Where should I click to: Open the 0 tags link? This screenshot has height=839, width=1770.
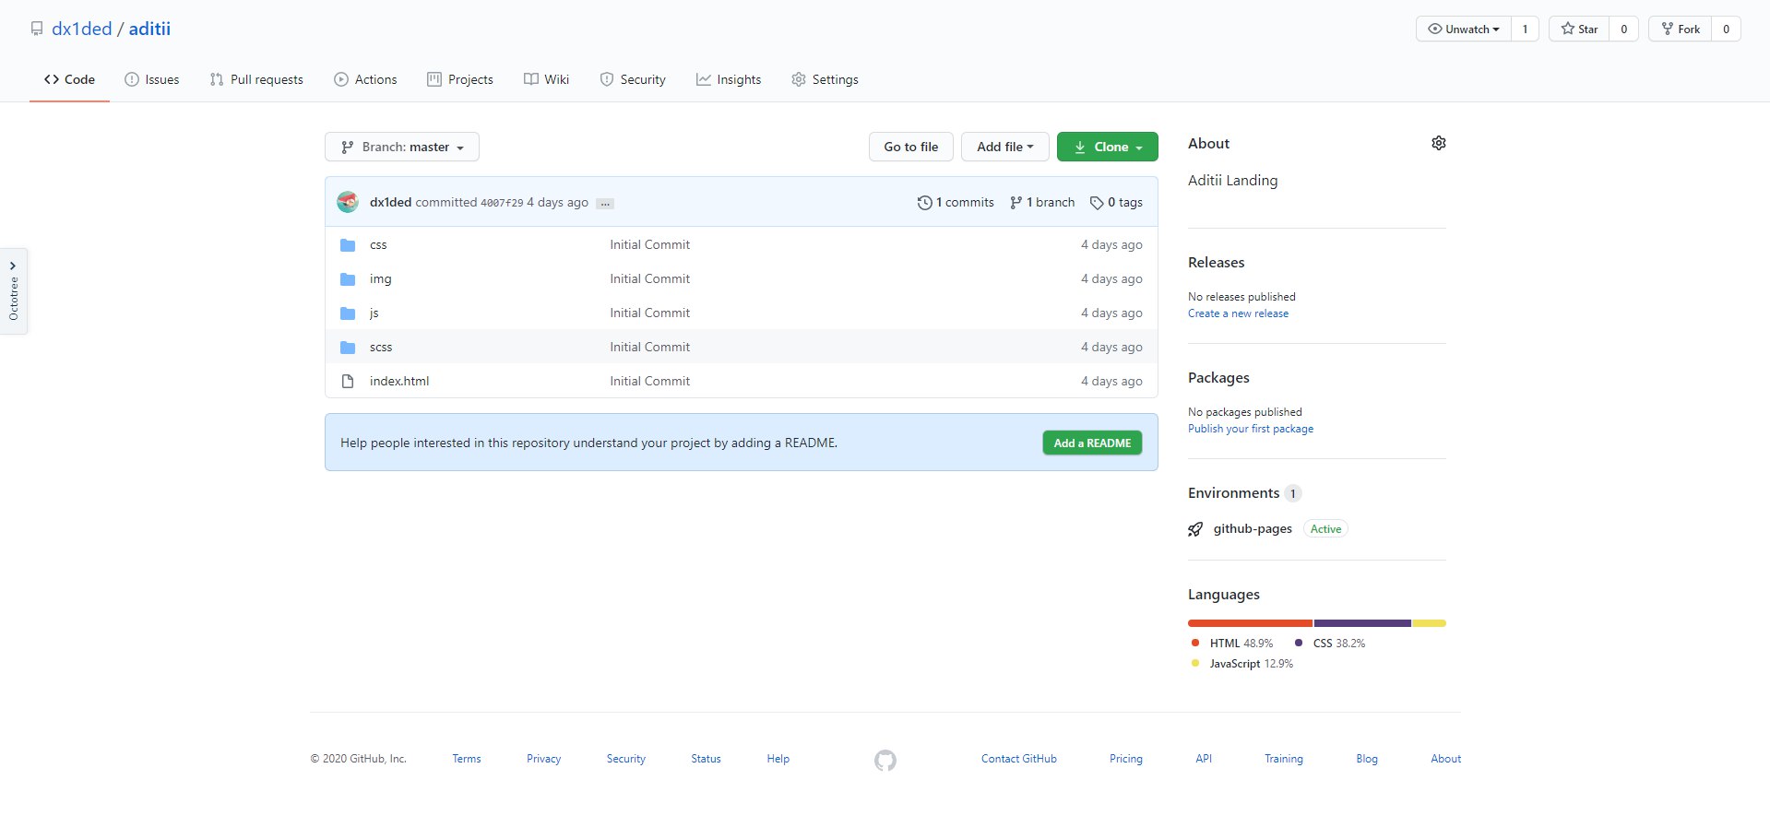coord(1116,203)
